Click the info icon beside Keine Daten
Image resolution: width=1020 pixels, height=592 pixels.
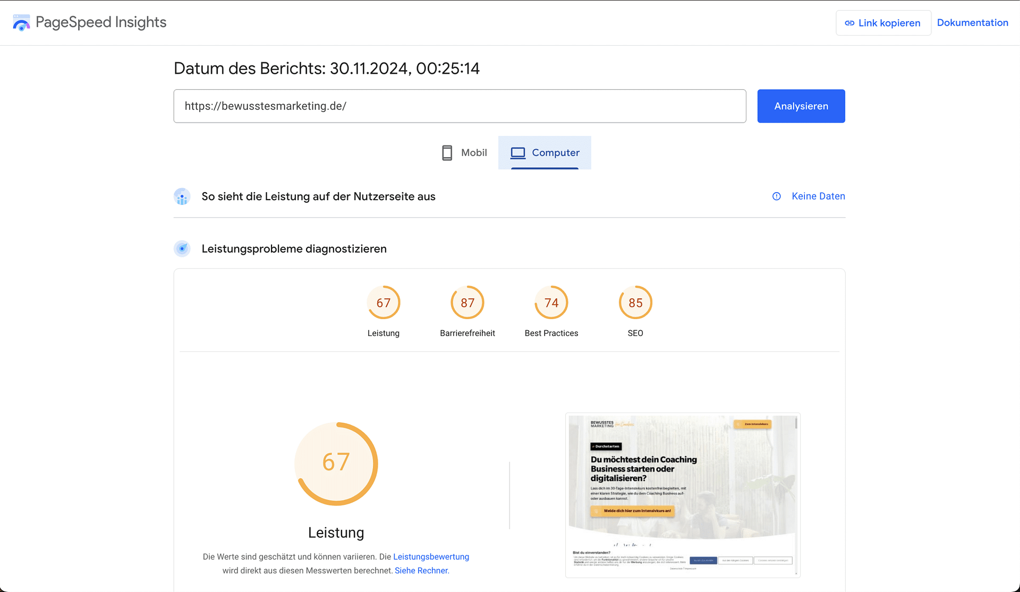point(776,196)
